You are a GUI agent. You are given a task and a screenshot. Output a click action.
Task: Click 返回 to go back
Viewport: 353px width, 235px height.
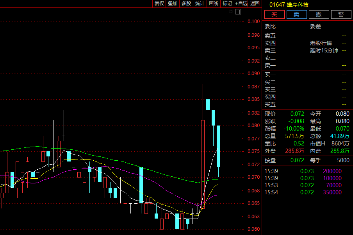255,4
